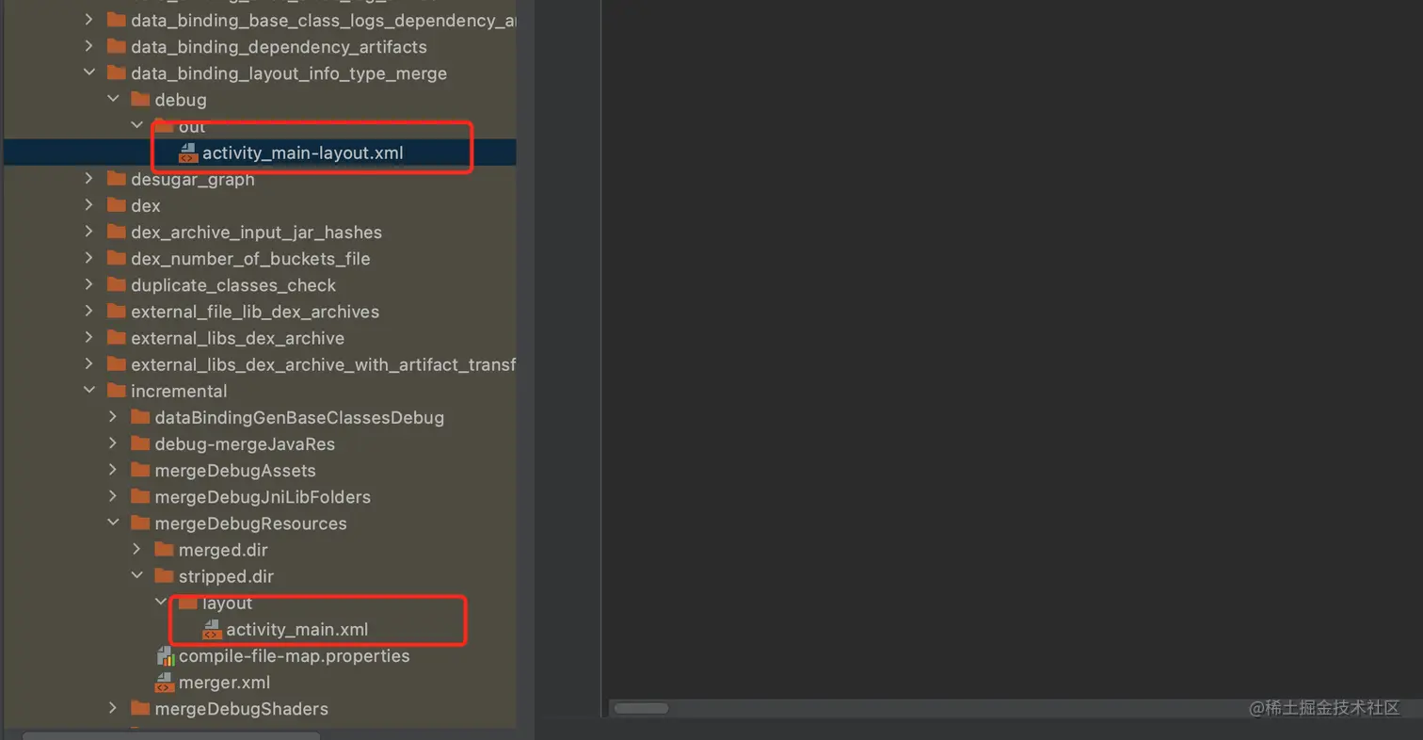The height and width of the screenshot is (740, 1423).
Task: Click the dataBindingGenBaseClassesDebug folder icon
Action: [140, 416]
